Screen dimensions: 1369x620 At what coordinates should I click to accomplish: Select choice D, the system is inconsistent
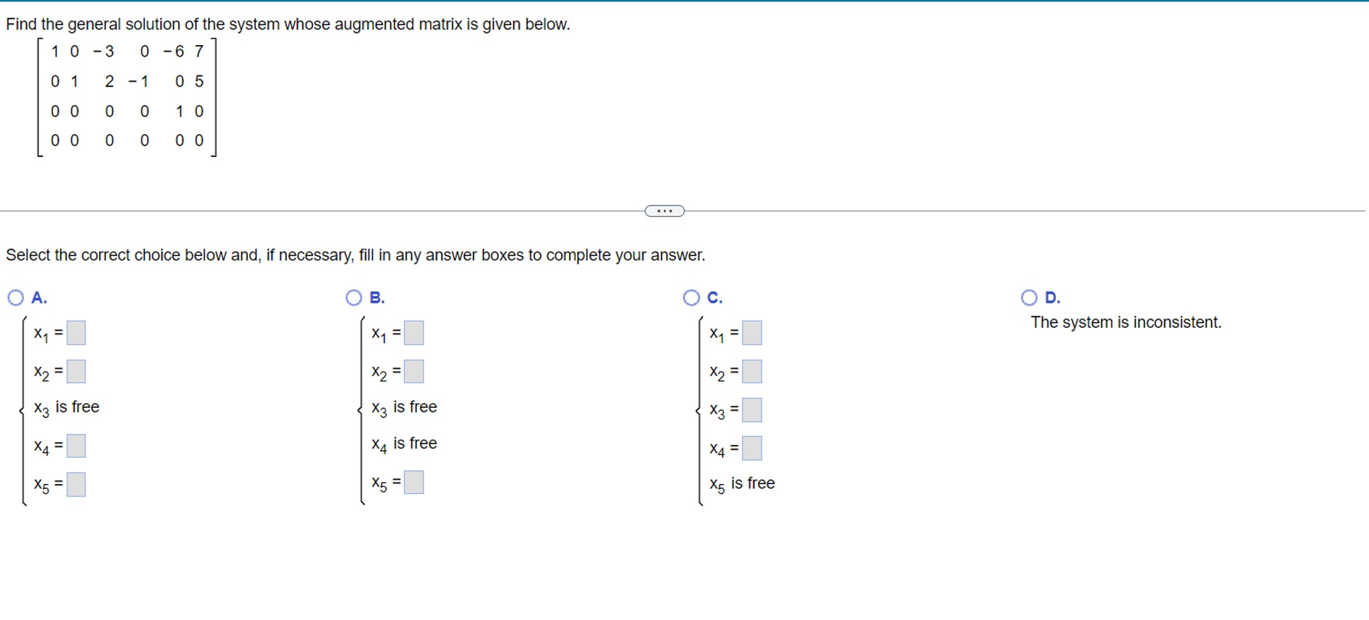(x=1028, y=297)
